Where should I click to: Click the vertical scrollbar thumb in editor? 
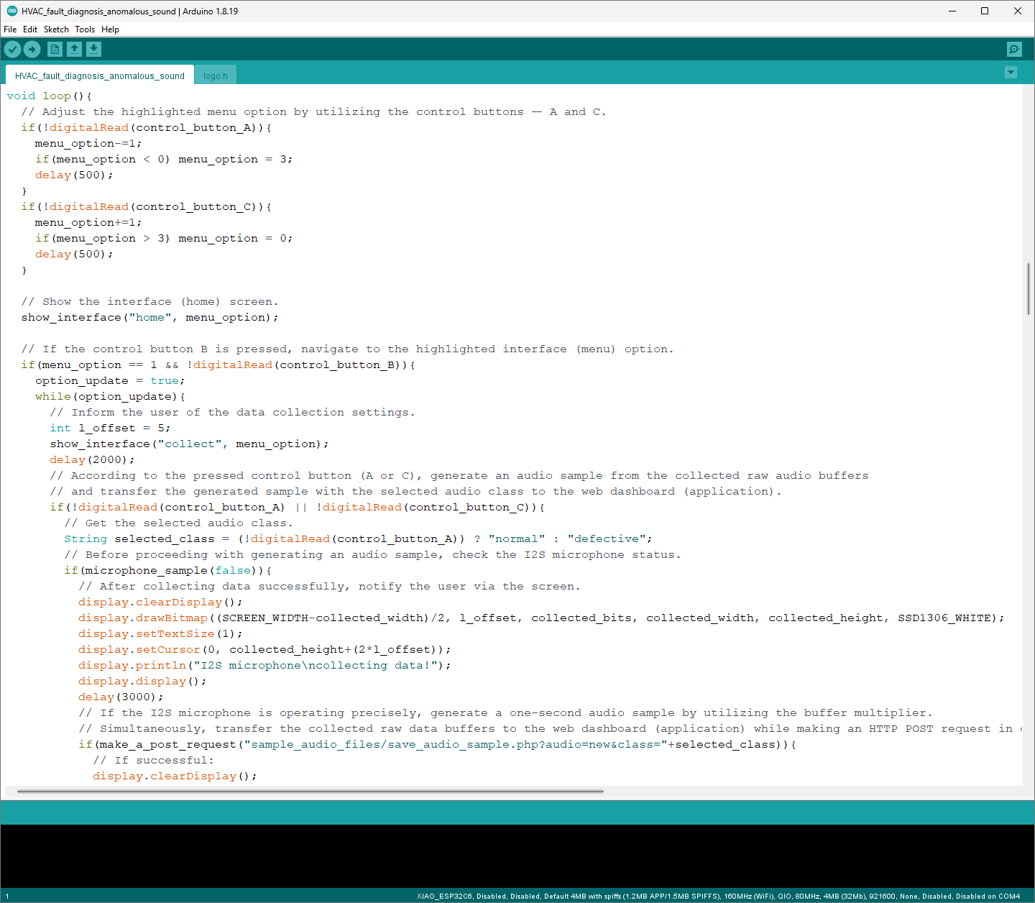point(1029,288)
